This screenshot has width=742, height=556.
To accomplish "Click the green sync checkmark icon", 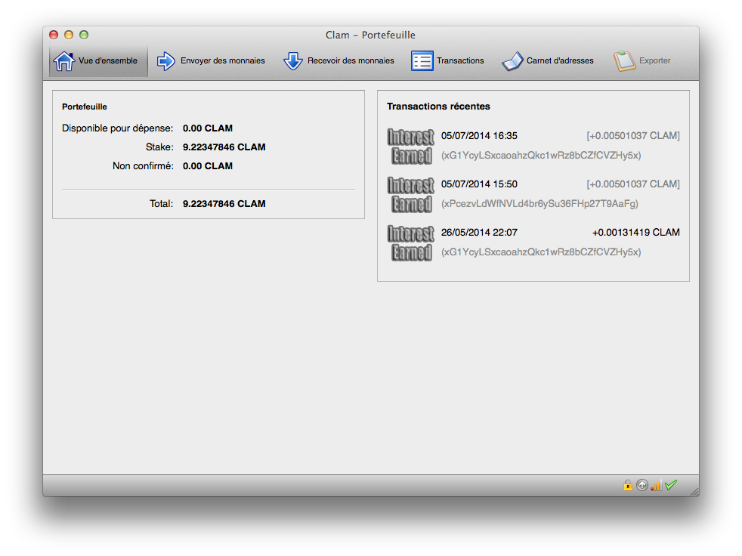I will click(x=670, y=485).
